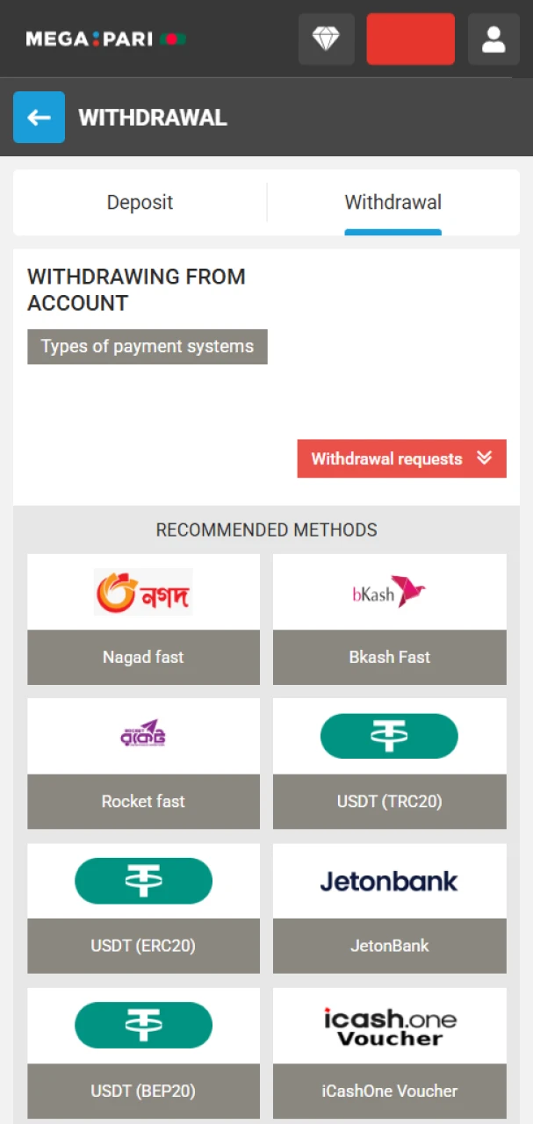Click the Jetonbank logo
533x1124 pixels.
[x=389, y=881]
